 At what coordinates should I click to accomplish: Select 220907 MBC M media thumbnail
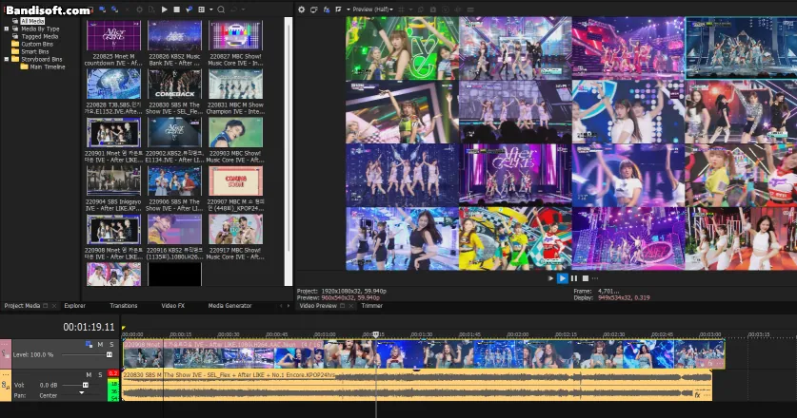pos(235,181)
